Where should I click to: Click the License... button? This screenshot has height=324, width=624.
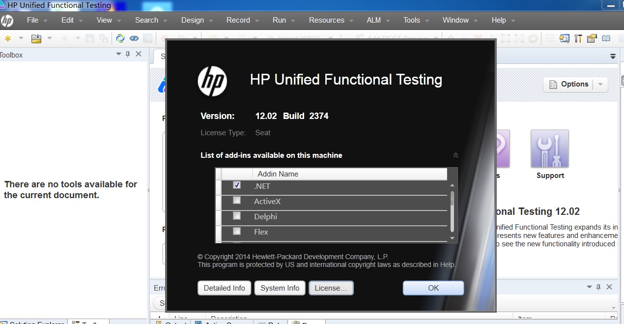coord(331,288)
